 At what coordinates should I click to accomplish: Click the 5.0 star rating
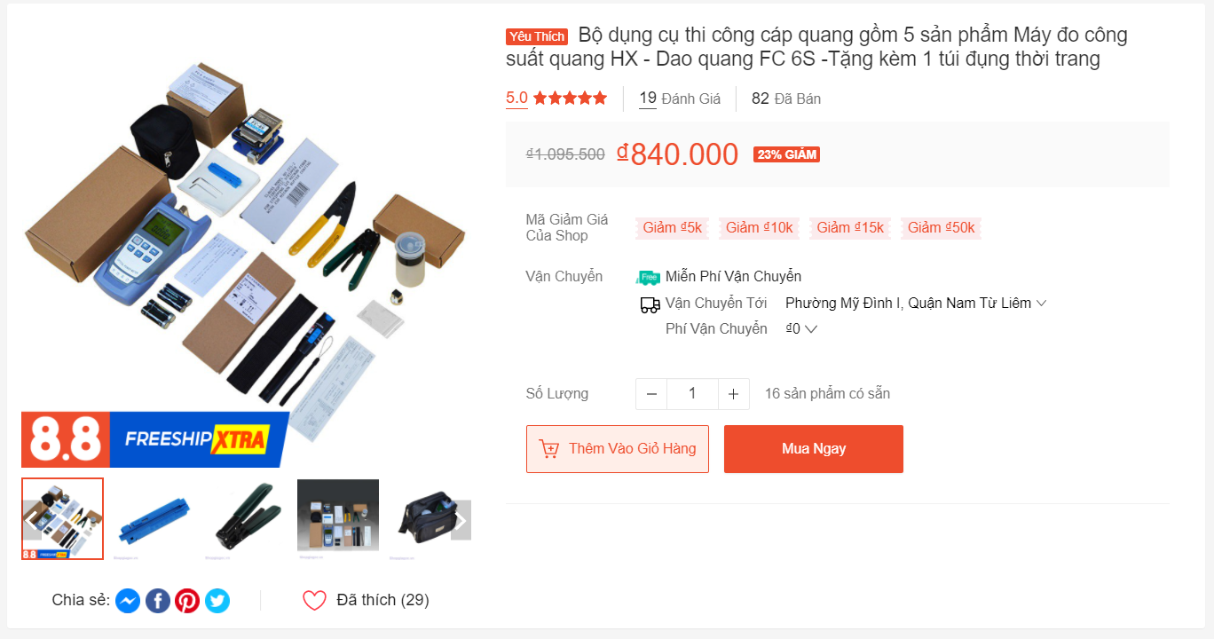tap(556, 99)
